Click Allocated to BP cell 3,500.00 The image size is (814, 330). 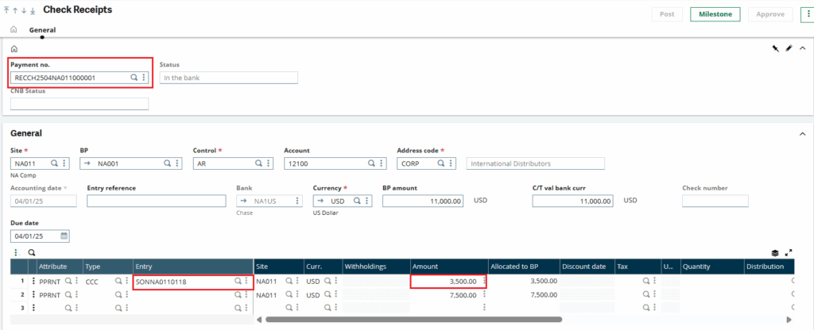point(525,282)
